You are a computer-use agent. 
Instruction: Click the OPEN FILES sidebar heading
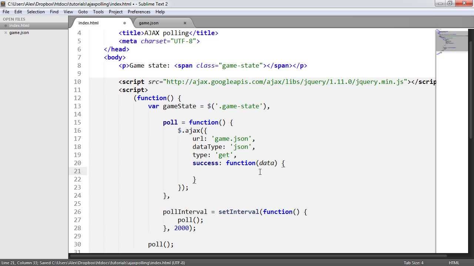tap(14, 19)
